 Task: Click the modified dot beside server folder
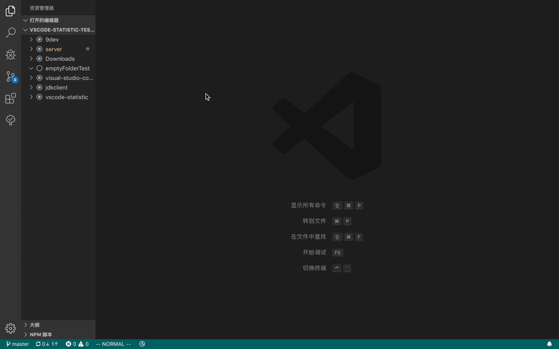(87, 49)
